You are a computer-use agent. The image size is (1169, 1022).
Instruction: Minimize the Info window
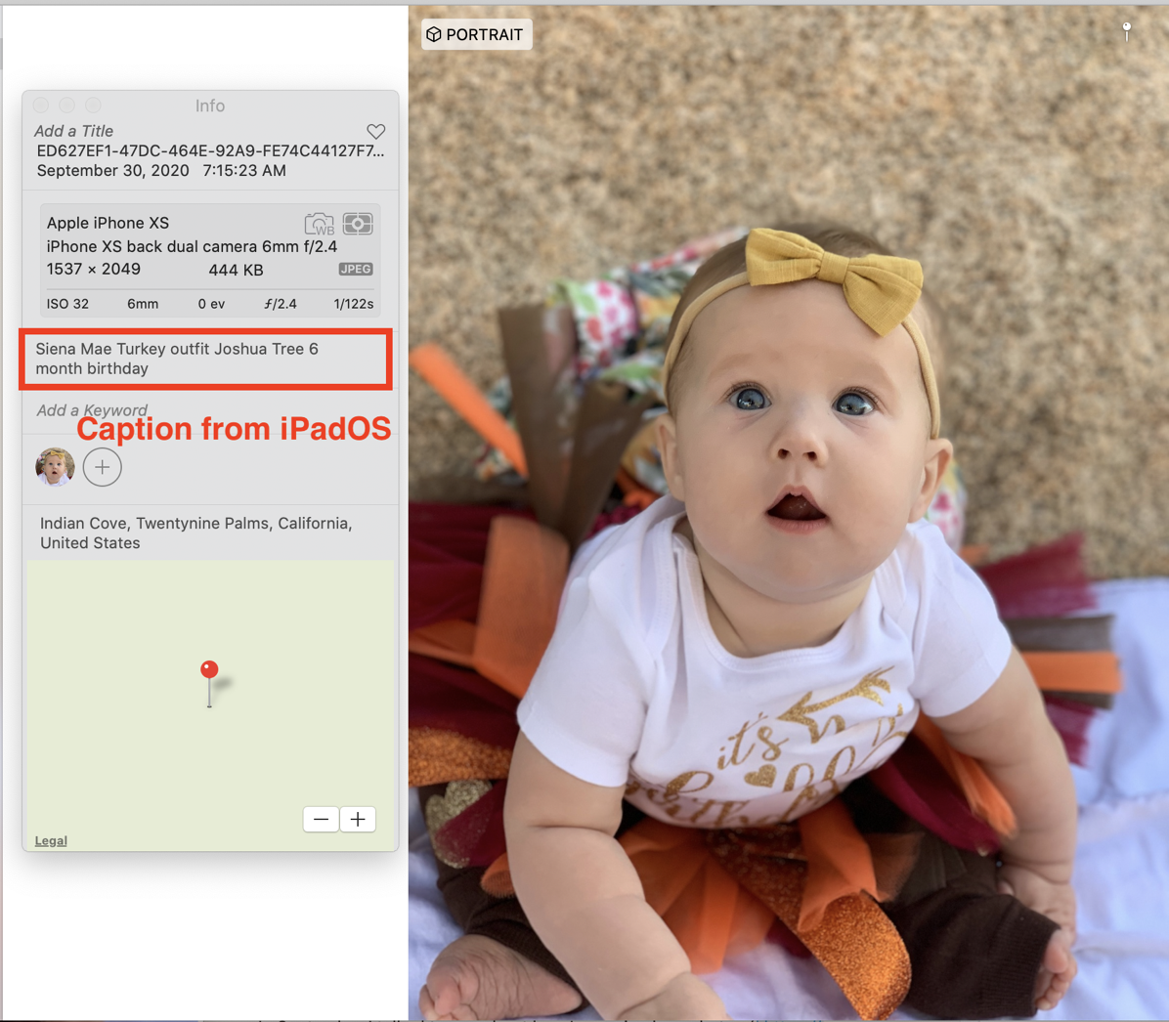(66, 106)
